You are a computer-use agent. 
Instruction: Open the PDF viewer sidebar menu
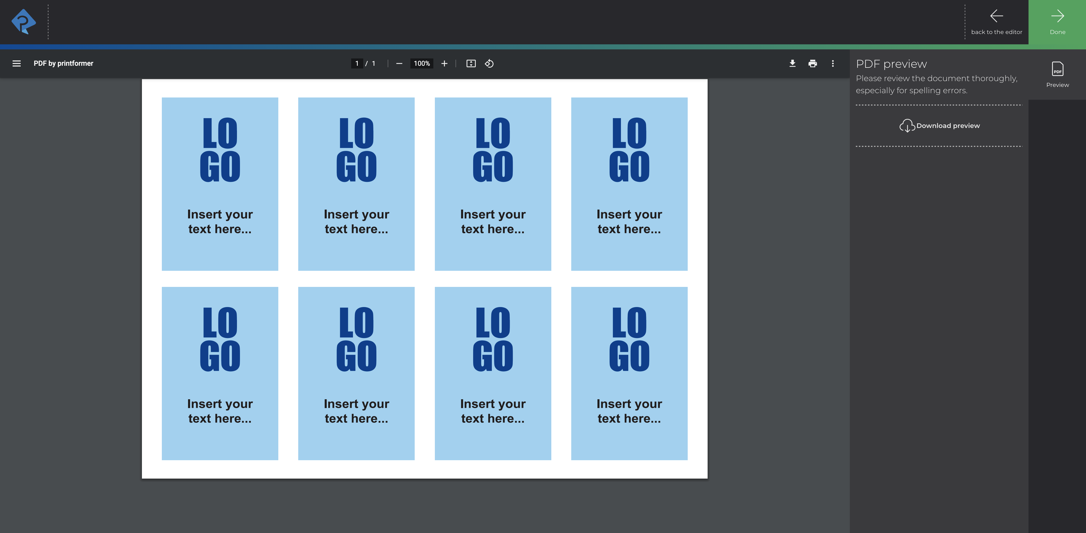[16, 63]
